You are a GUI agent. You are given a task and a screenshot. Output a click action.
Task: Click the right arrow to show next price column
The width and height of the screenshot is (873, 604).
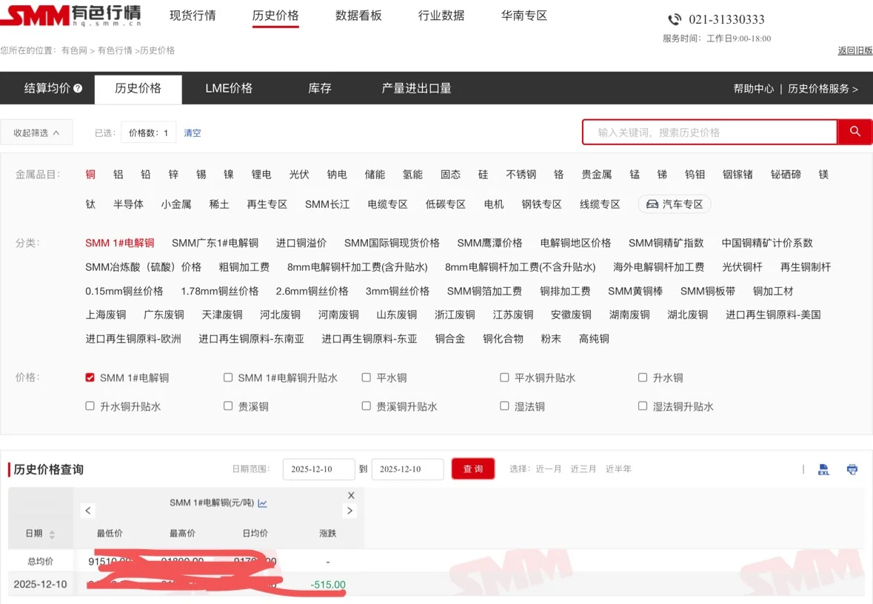[349, 510]
